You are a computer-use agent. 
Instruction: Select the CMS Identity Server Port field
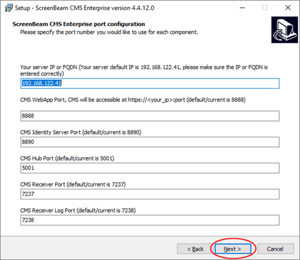click(150, 142)
